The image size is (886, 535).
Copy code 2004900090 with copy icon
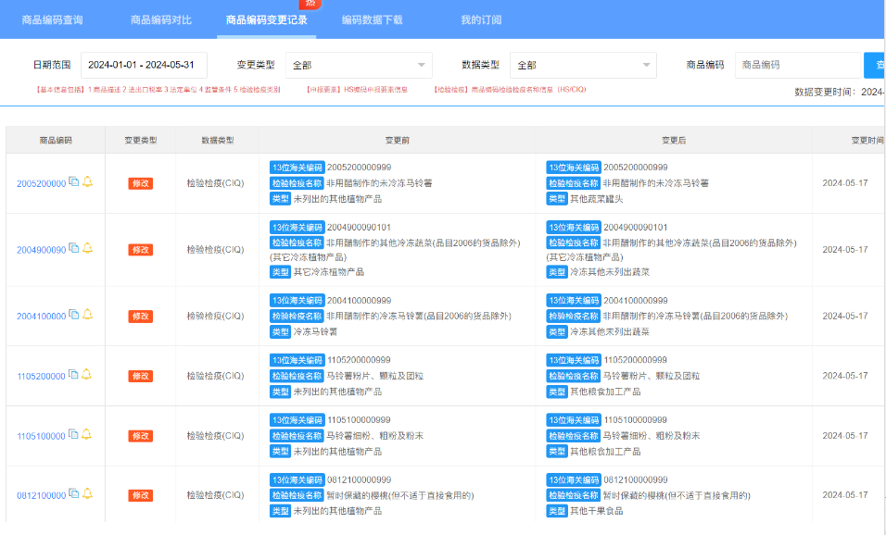[73, 248]
